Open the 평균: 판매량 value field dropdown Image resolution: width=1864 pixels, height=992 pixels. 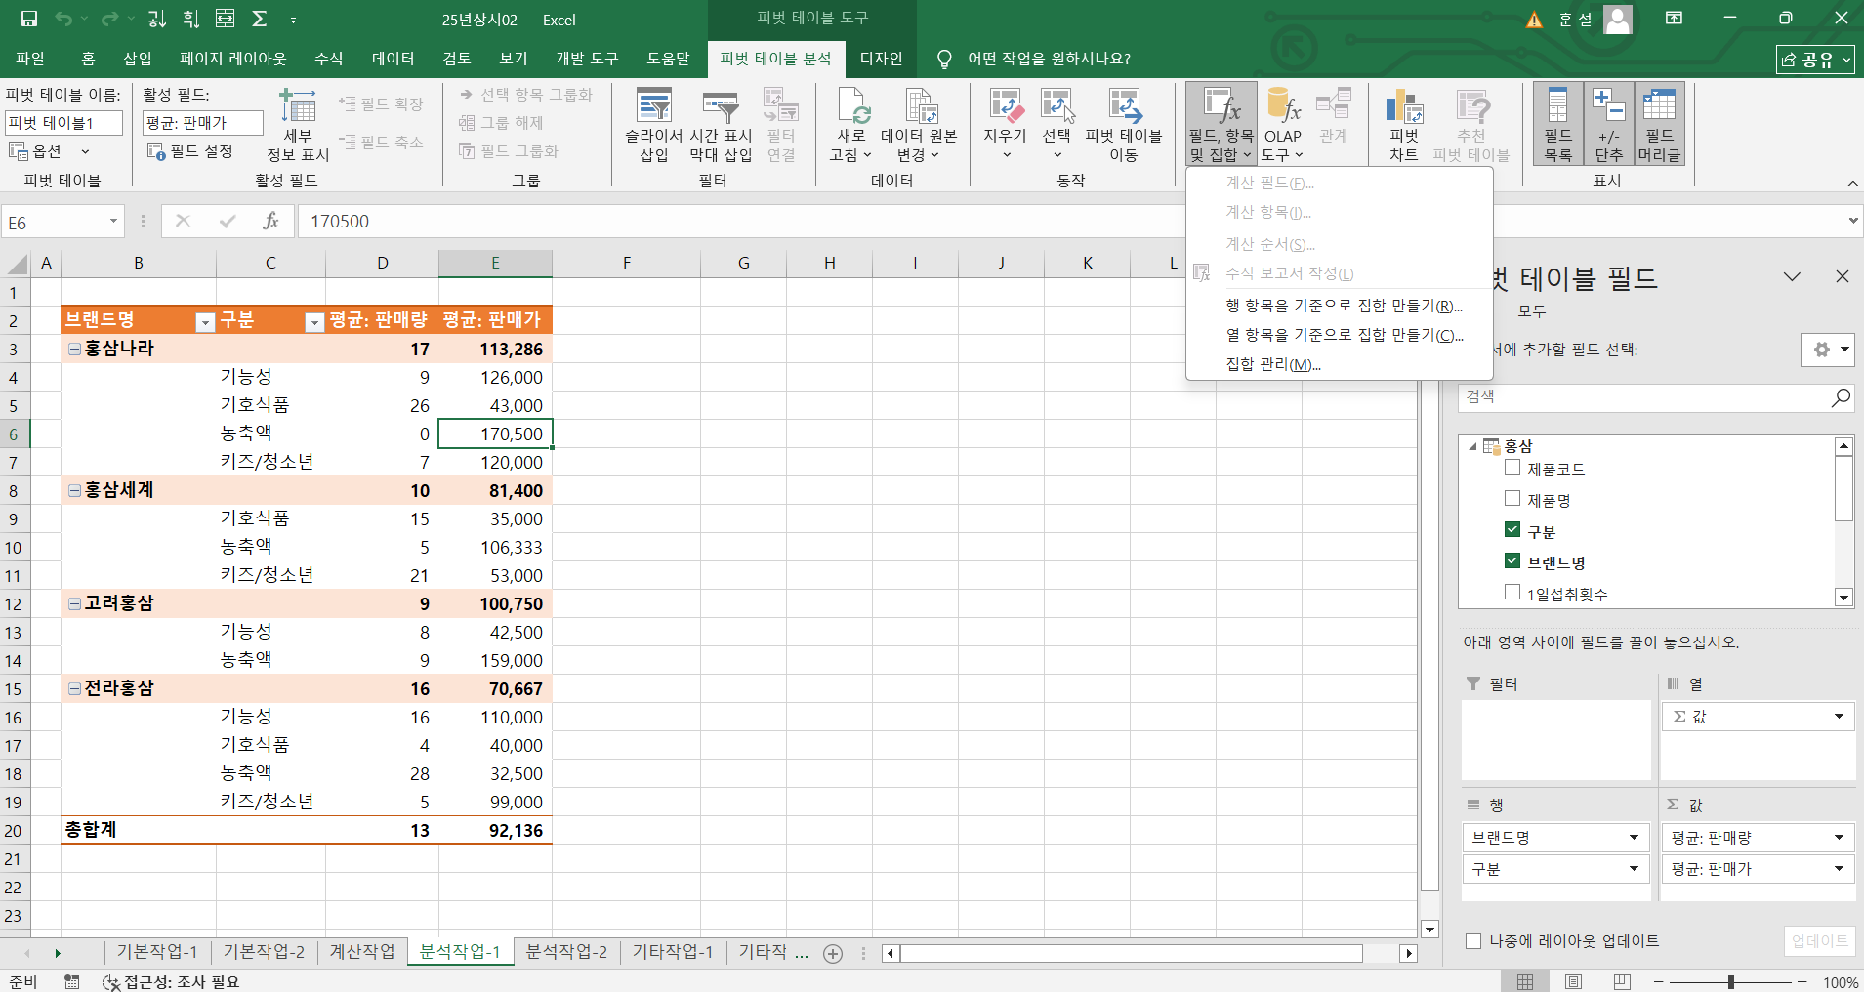pyautogui.click(x=1838, y=838)
